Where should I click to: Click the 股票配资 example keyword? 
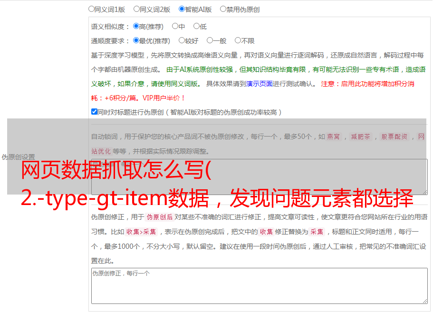click(395, 137)
